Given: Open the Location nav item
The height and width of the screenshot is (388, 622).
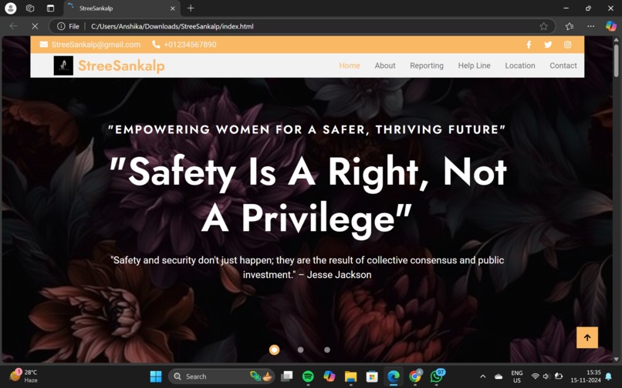Looking at the screenshot, I should (519, 65).
